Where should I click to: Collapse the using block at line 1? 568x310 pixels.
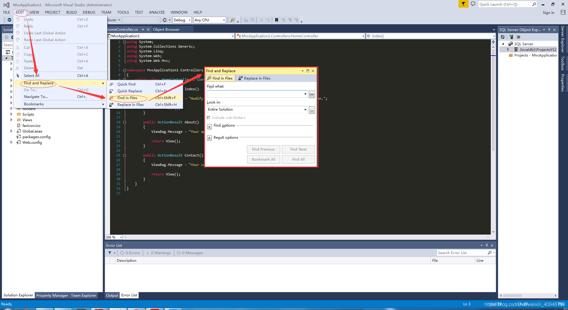point(125,42)
